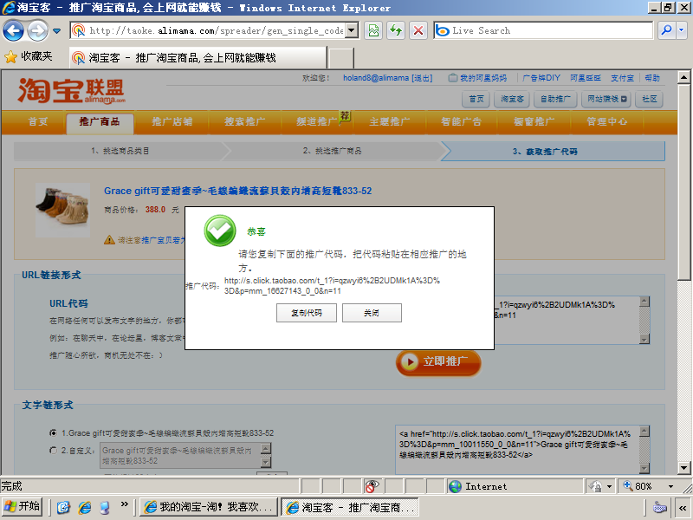693x520 pixels.
Task: Open recent pages dropdown next to forward button
Action: [56, 31]
